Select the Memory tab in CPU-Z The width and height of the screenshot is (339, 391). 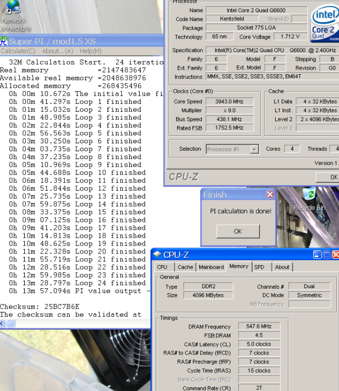pyautogui.click(x=239, y=267)
